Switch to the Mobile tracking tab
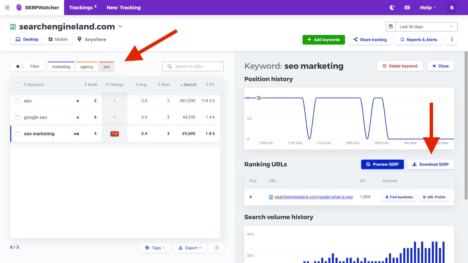This screenshot has height=263, width=468. [58, 39]
